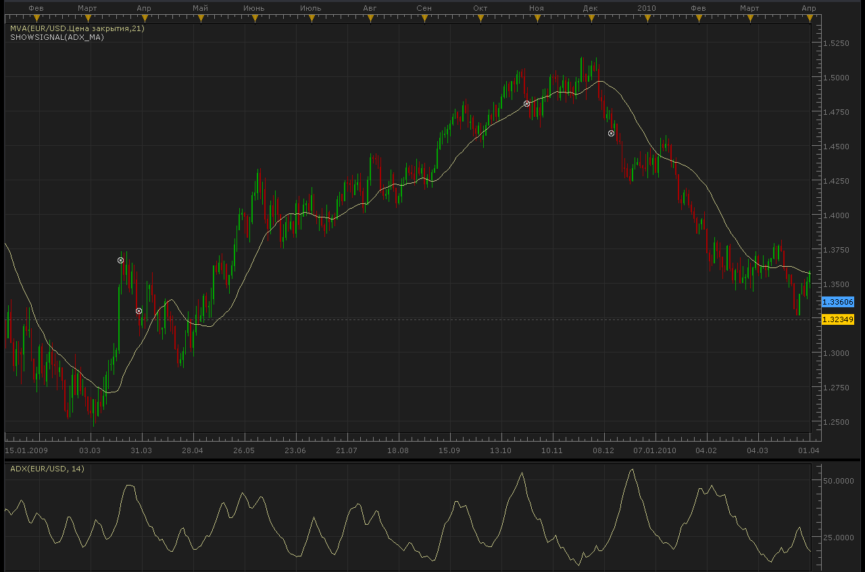Image resolution: width=865 pixels, height=572 pixels.
Task: Click the Май month marker triangle
Action: tap(200, 18)
